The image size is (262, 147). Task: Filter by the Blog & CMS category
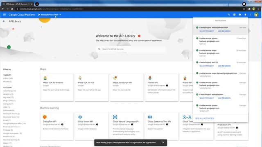(x=9, y=101)
